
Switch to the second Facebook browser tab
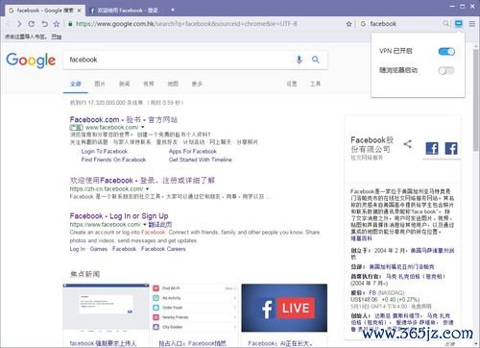point(126,11)
